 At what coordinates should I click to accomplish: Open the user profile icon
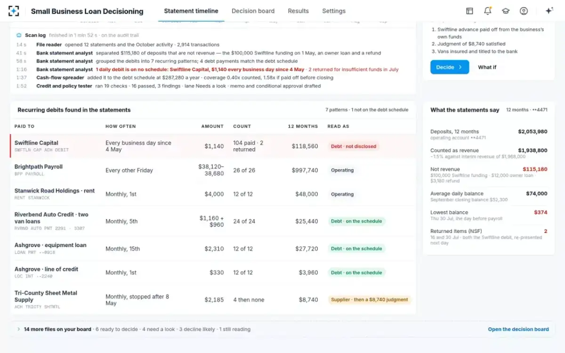pyautogui.click(x=524, y=11)
